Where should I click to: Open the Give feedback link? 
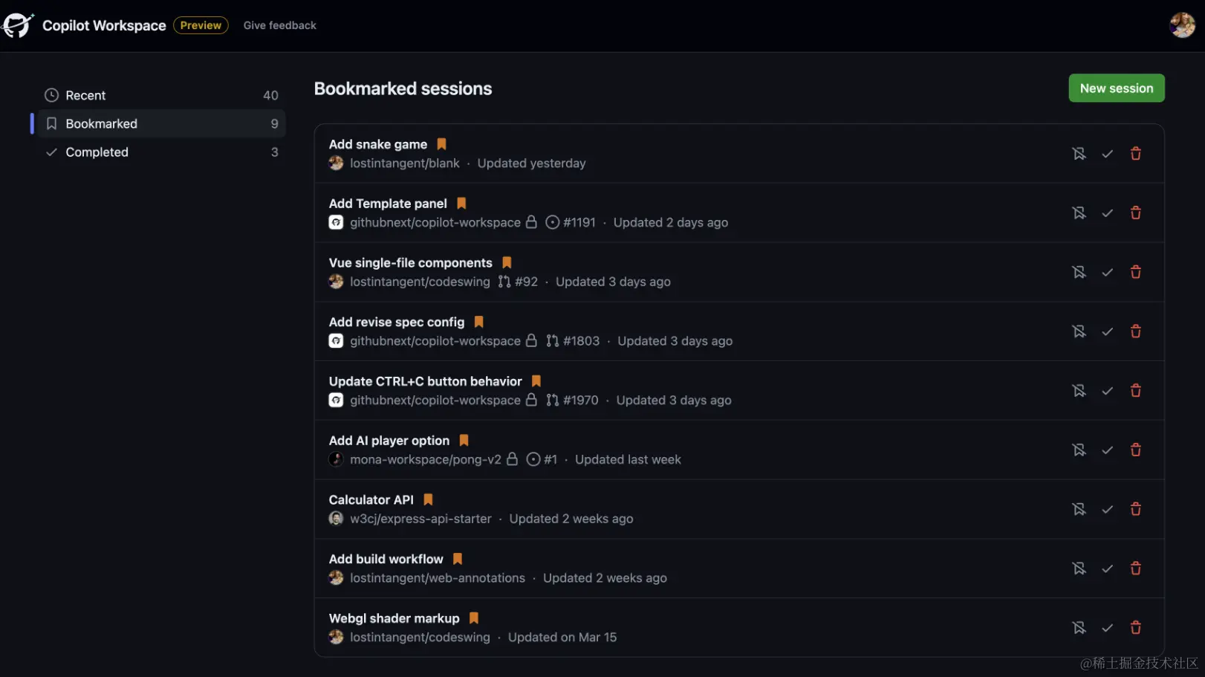point(280,25)
